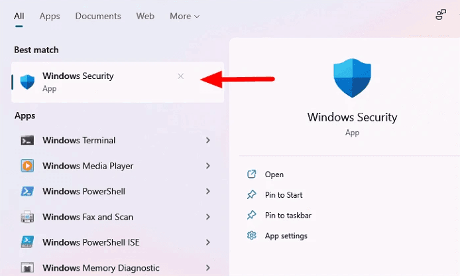Select Windows Media Player from Apps list
Image resolution: width=460 pixels, height=276 pixels.
[116, 166]
